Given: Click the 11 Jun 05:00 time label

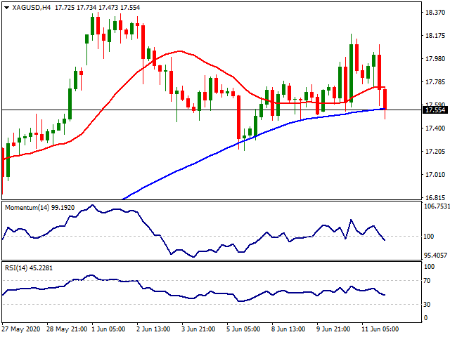Looking at the screenshot, I should 380,329.
